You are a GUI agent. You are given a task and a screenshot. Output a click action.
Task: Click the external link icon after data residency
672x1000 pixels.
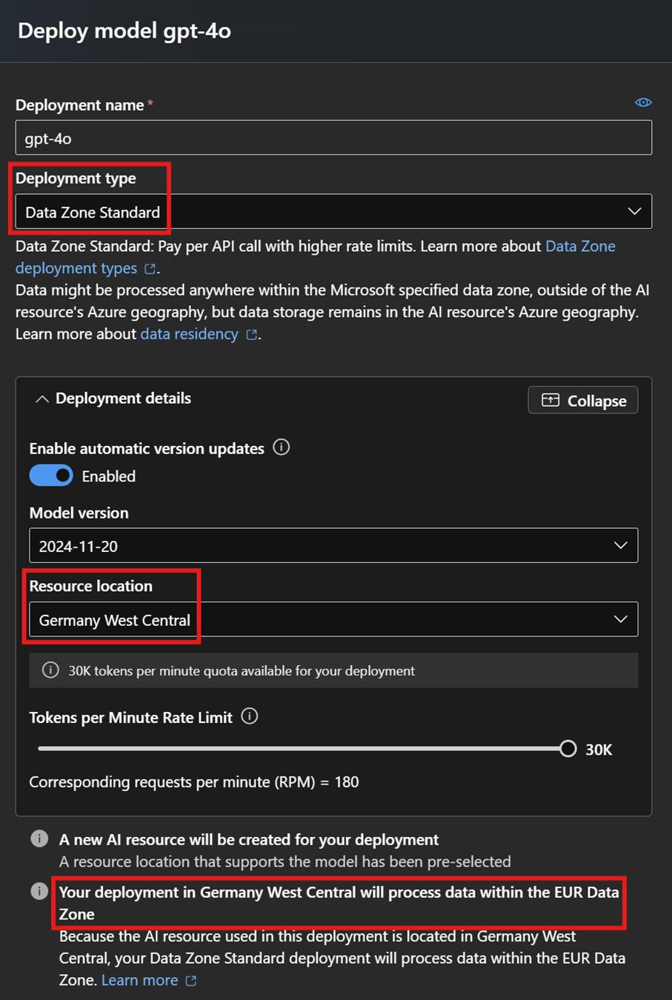click(x=251, y=335)
